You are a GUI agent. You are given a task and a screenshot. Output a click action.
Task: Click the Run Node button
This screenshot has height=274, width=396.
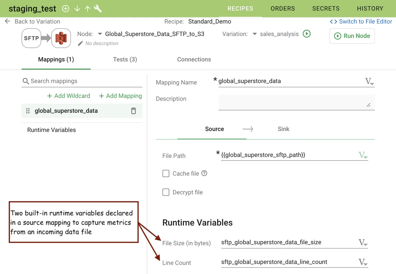click(352, 36)
